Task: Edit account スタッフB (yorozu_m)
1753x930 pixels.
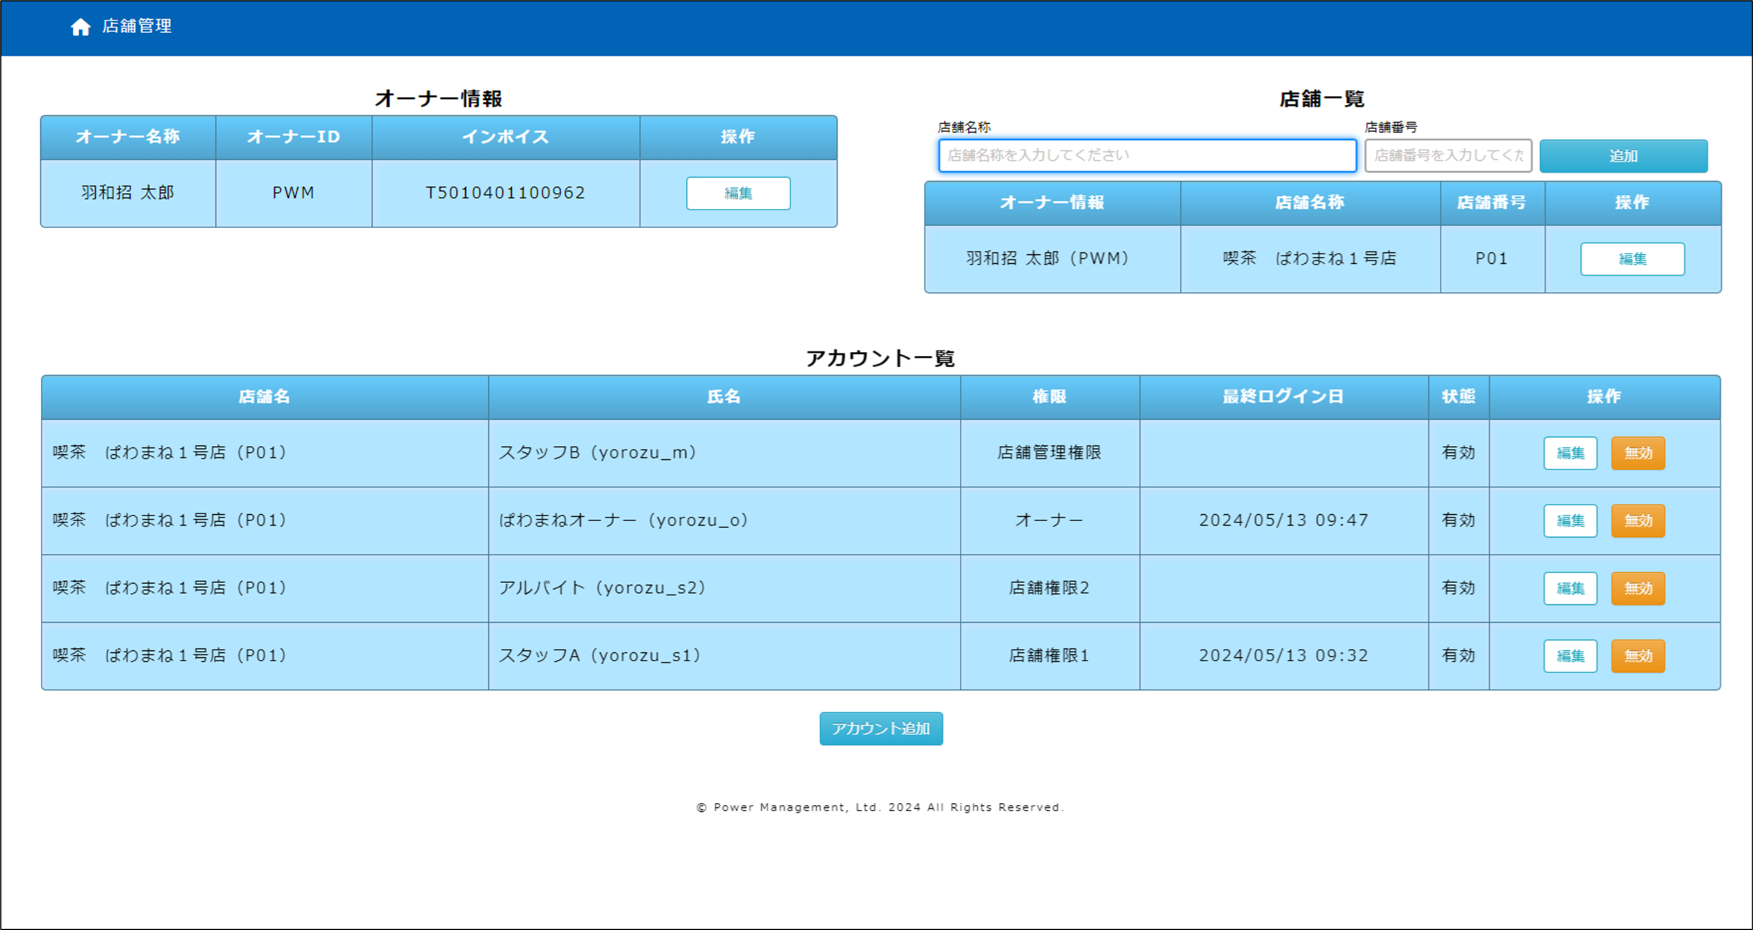Action: [1570, 453]
